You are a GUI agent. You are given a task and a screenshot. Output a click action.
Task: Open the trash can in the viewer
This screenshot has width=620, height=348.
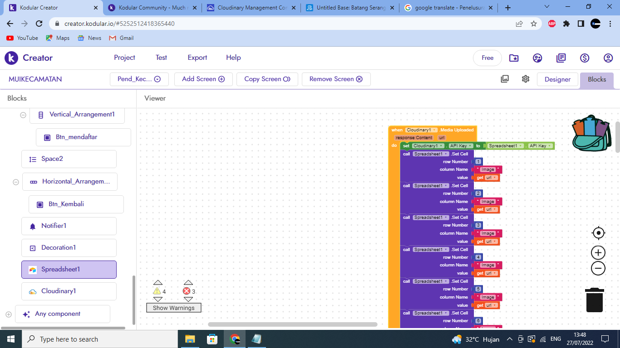point(595,300)
